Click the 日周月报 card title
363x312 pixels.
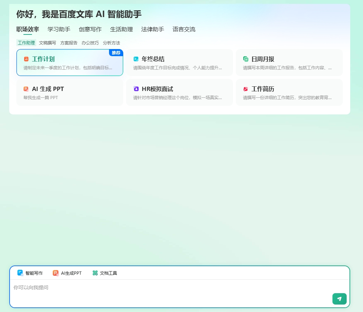pos(263,59)
